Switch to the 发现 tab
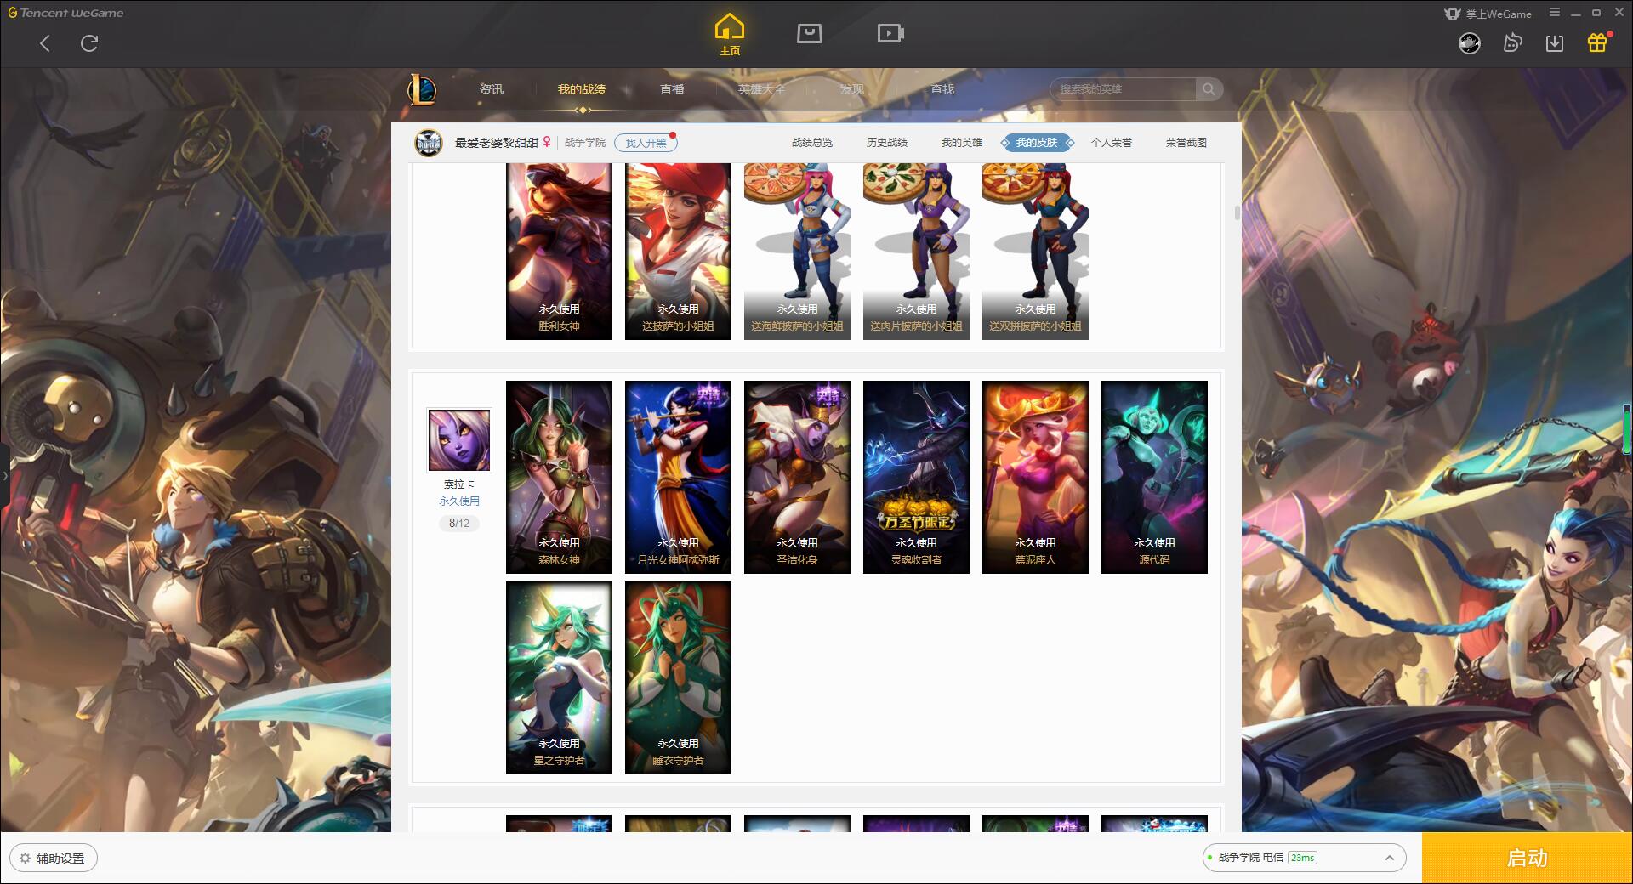The width and height of the screenshot is (1633, 884). 852,89
